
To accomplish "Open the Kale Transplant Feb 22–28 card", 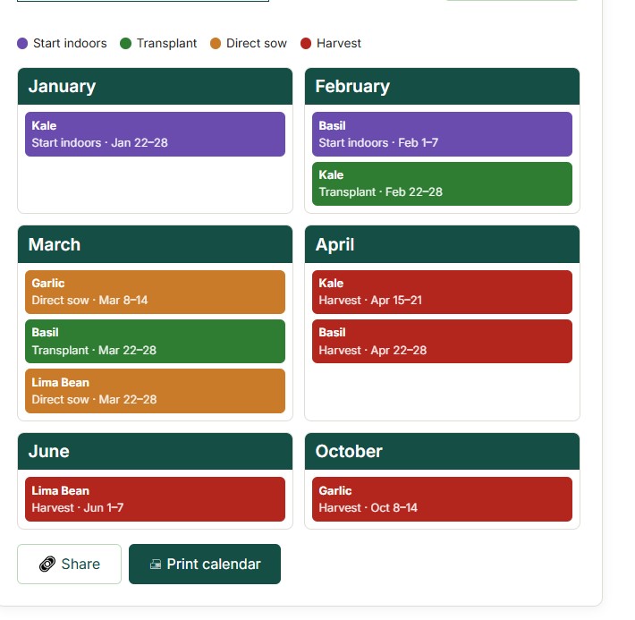I will pyautogui.click(x=442, y=183).
